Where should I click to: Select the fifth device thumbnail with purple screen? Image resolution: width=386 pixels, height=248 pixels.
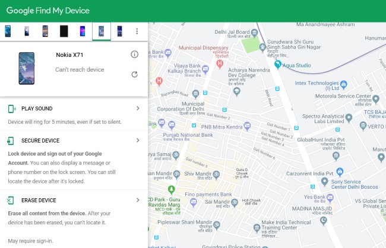pos(83,31)
